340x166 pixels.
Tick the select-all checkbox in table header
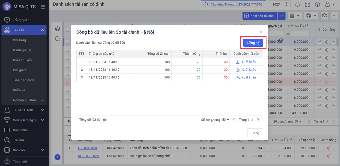pos(67,30)
